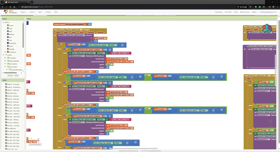
Task: Open the Projects menu
Action: click(24, 12)
